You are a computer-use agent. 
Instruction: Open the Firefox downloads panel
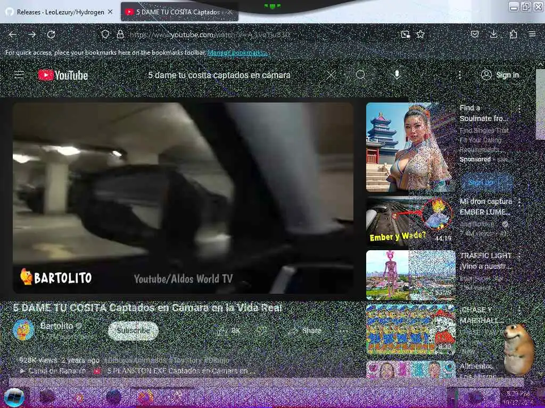click(x=493, y=34)
